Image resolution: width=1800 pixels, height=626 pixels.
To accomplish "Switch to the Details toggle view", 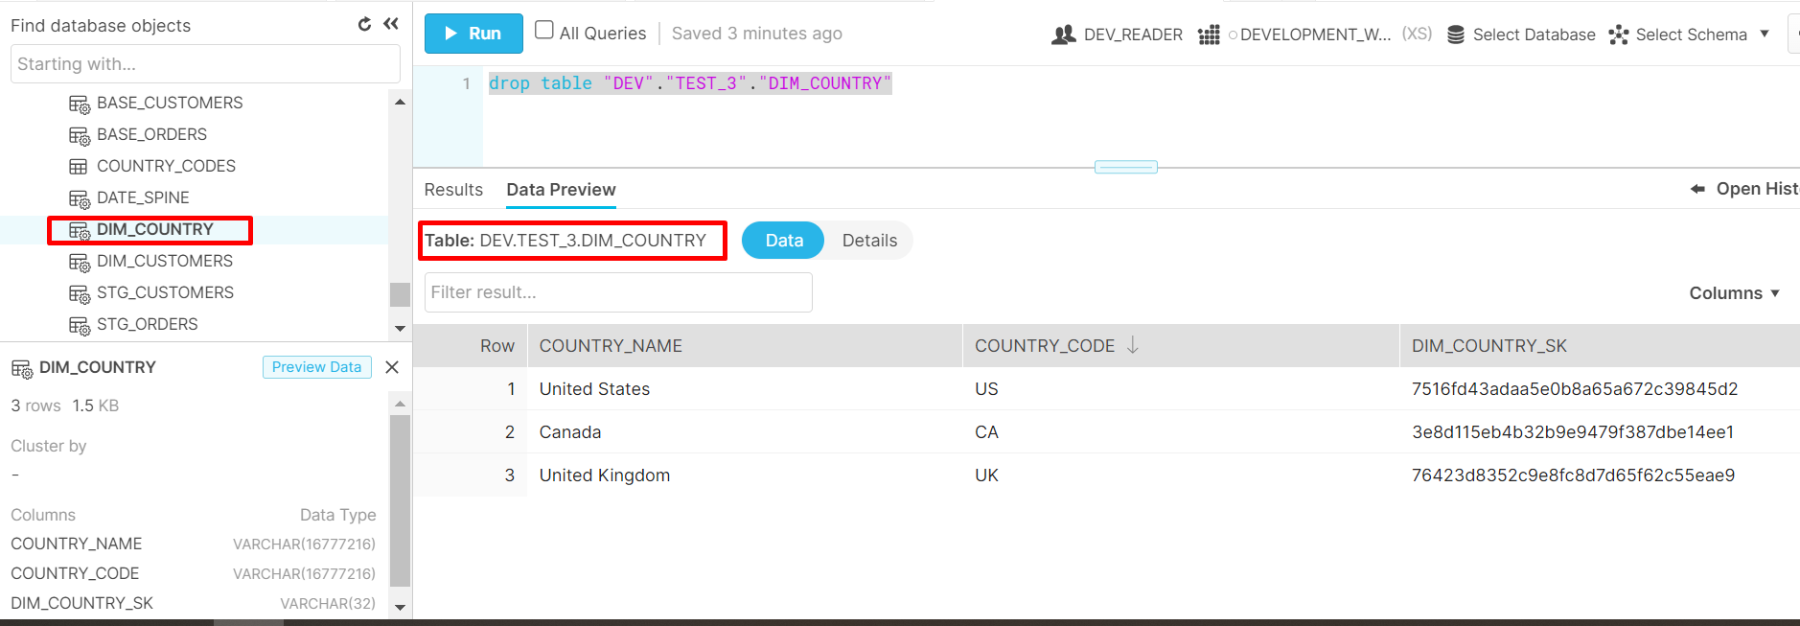I will [869, 241].
